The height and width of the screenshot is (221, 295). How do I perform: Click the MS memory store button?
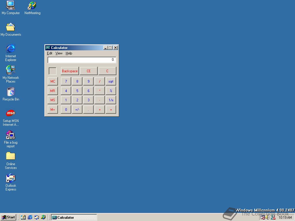53,100
